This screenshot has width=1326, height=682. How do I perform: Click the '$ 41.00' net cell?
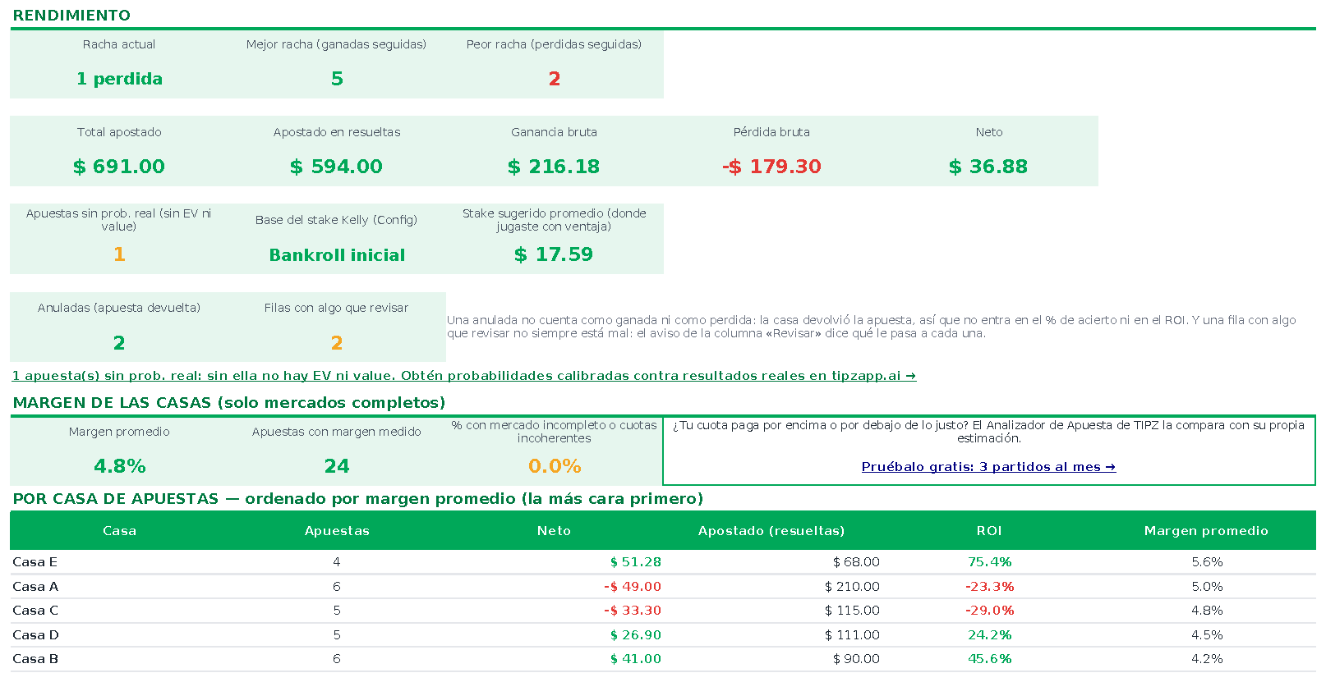(x=635, y=659)
